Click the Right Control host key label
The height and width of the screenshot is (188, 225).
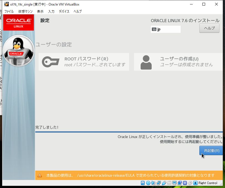click(x=208, y=183)
